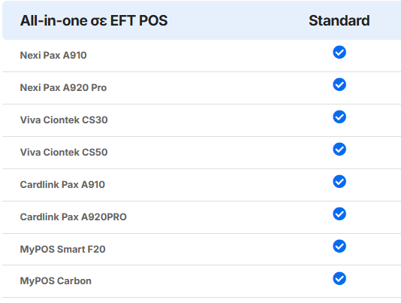401x303 pixels.
Task: Click the MyPOS Carbon text
Action: [56, 281]
